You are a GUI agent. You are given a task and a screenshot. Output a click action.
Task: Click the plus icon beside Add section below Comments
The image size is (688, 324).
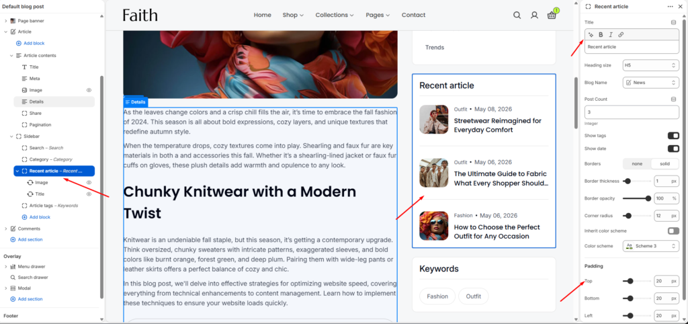coord(13,240)
